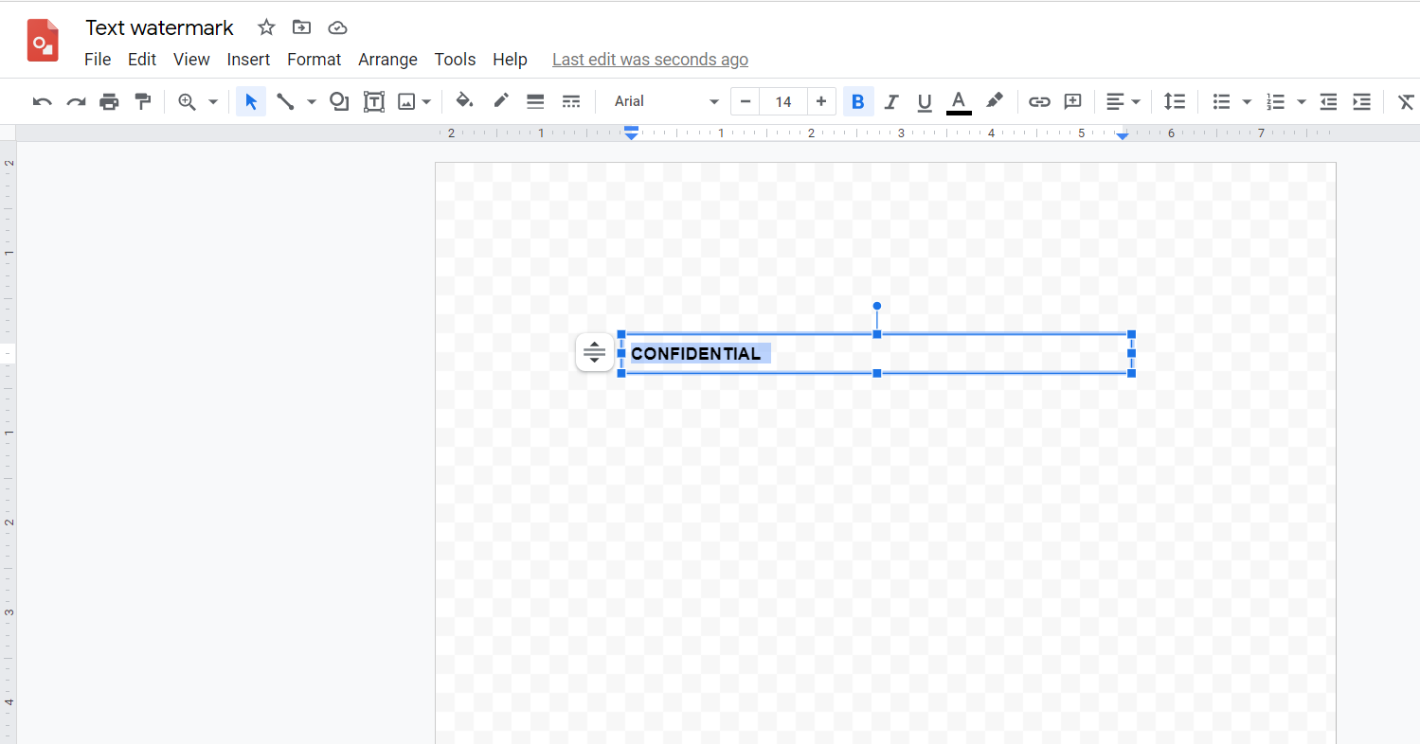The height and width of the screenshot is (744, 1420).
Task: Open the Insert menu
Action: 249,60
